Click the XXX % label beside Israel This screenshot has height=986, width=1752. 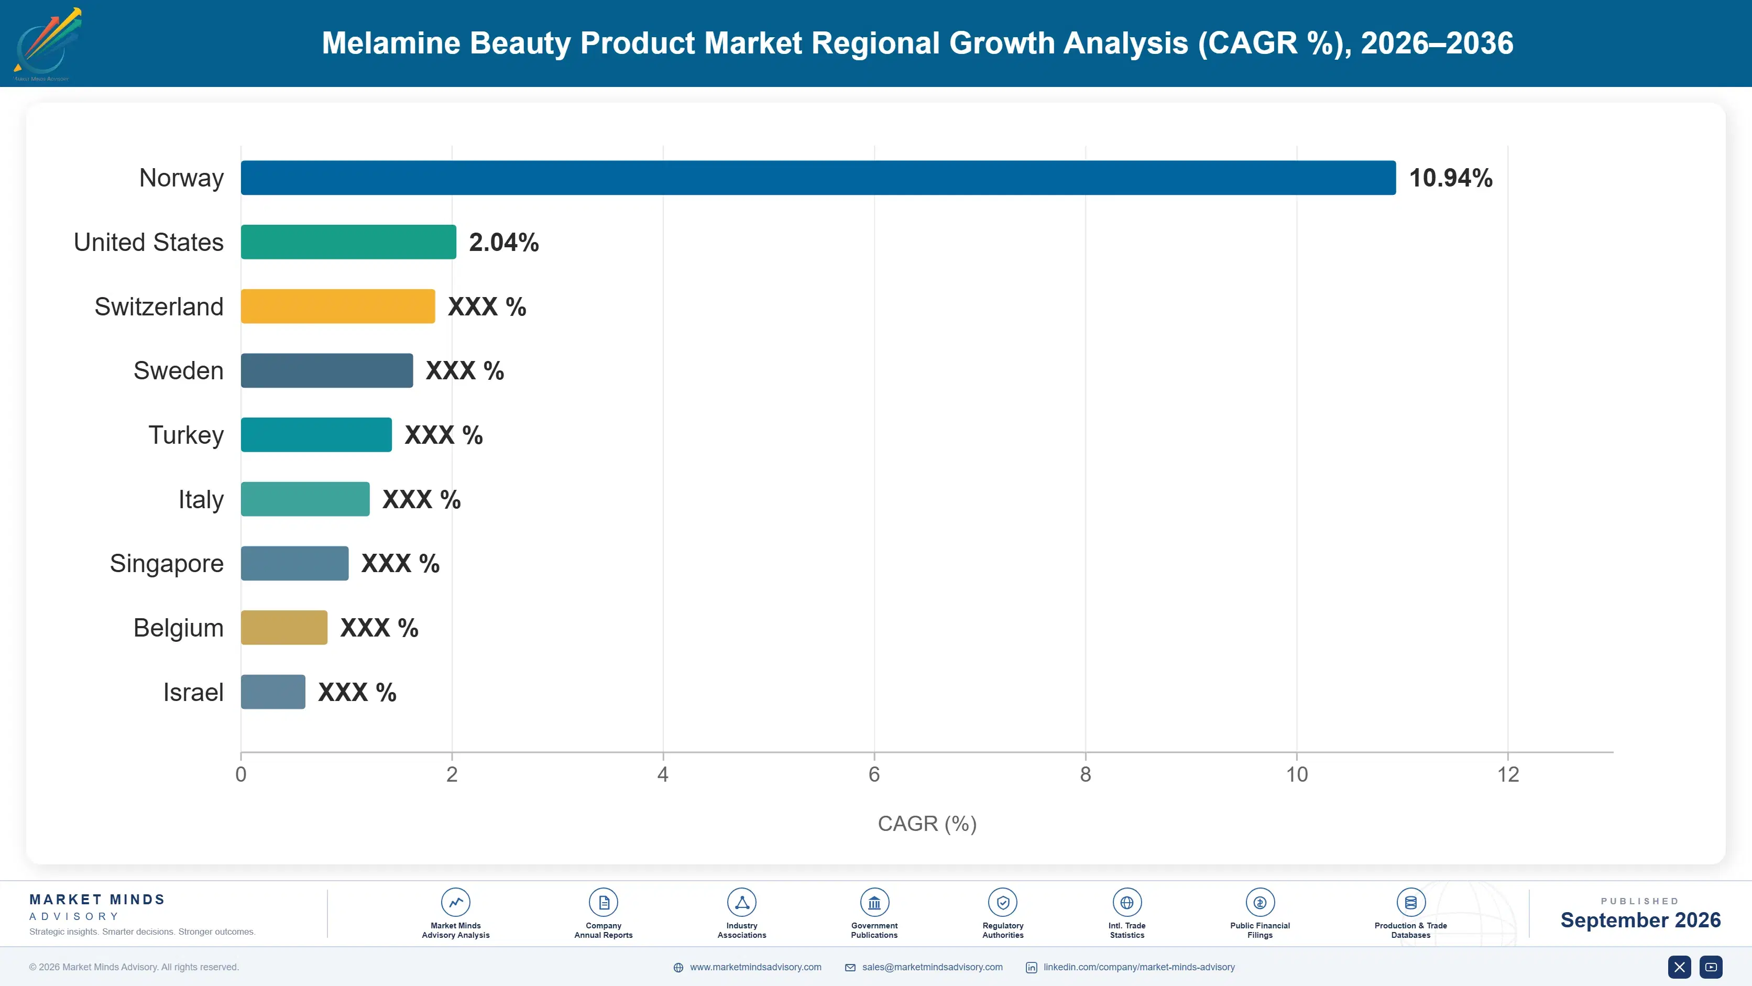point(357,692)
